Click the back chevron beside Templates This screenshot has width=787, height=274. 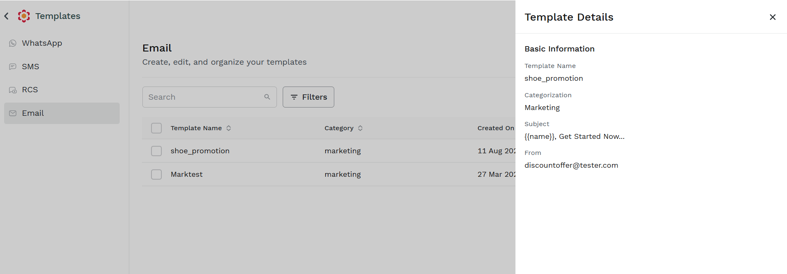tap(7, 16)
